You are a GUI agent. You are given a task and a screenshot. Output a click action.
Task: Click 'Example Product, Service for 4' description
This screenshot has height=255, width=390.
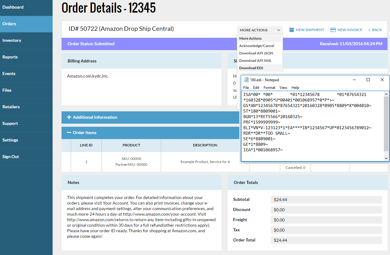(x=205, y=162)
